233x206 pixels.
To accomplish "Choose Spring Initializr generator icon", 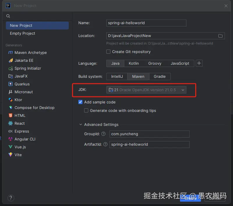I will coord(10,68).
